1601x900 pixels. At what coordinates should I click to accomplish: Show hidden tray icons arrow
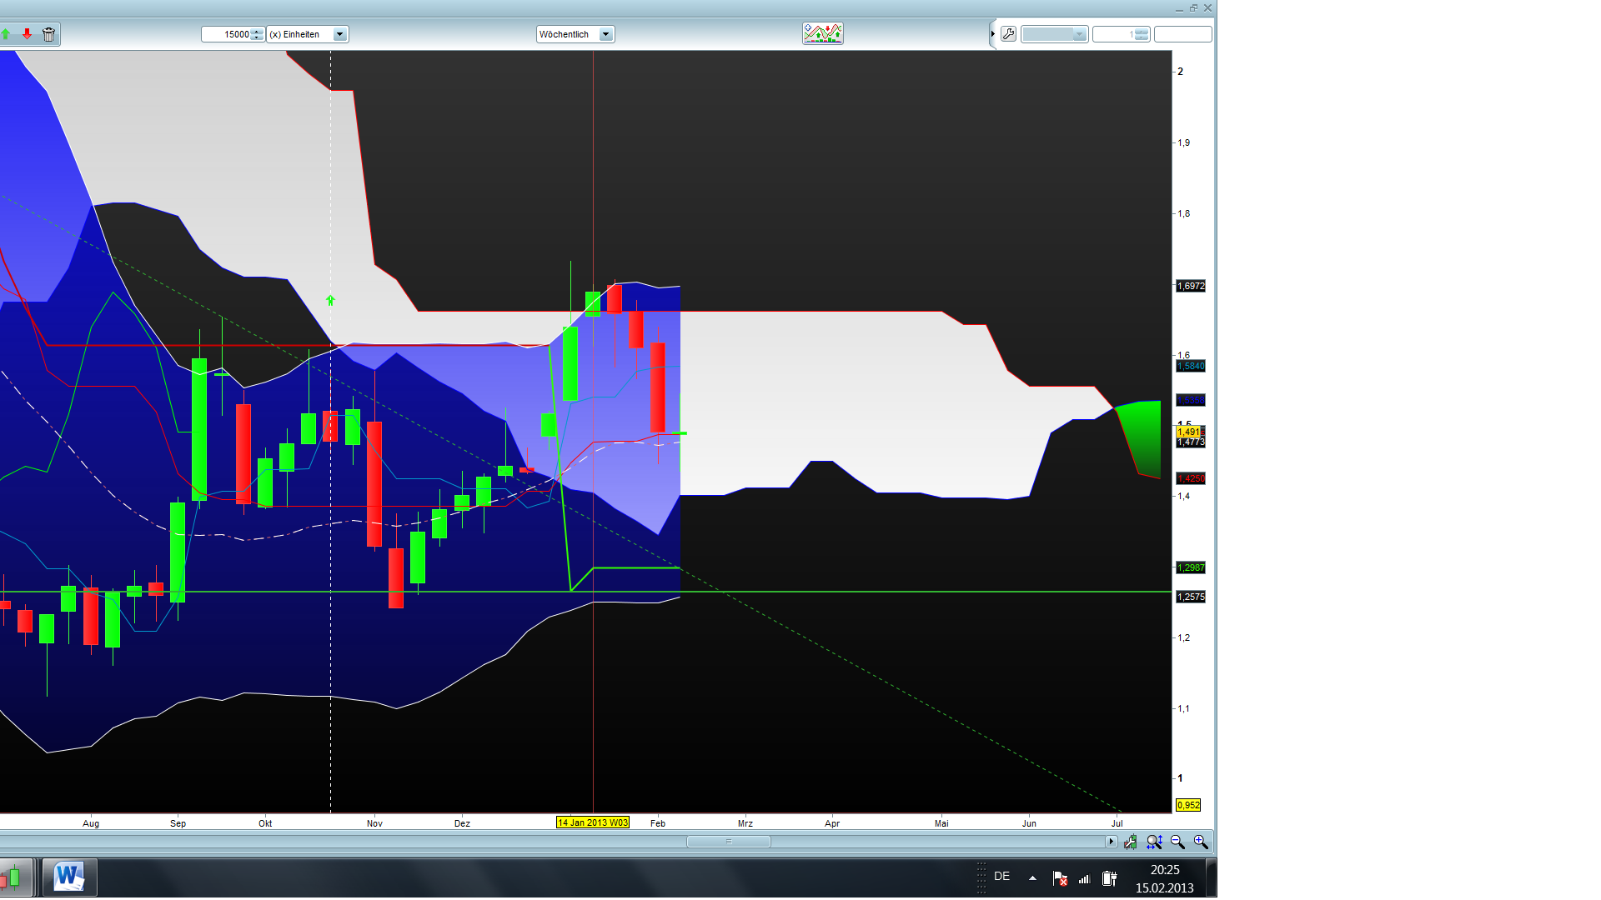click(x=1032, y=877)
